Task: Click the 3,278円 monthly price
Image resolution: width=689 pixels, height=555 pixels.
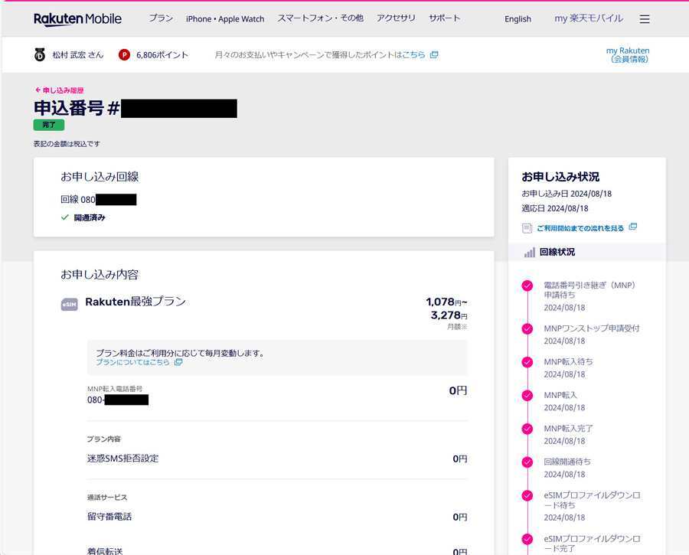Action: (x=449, y=315)
